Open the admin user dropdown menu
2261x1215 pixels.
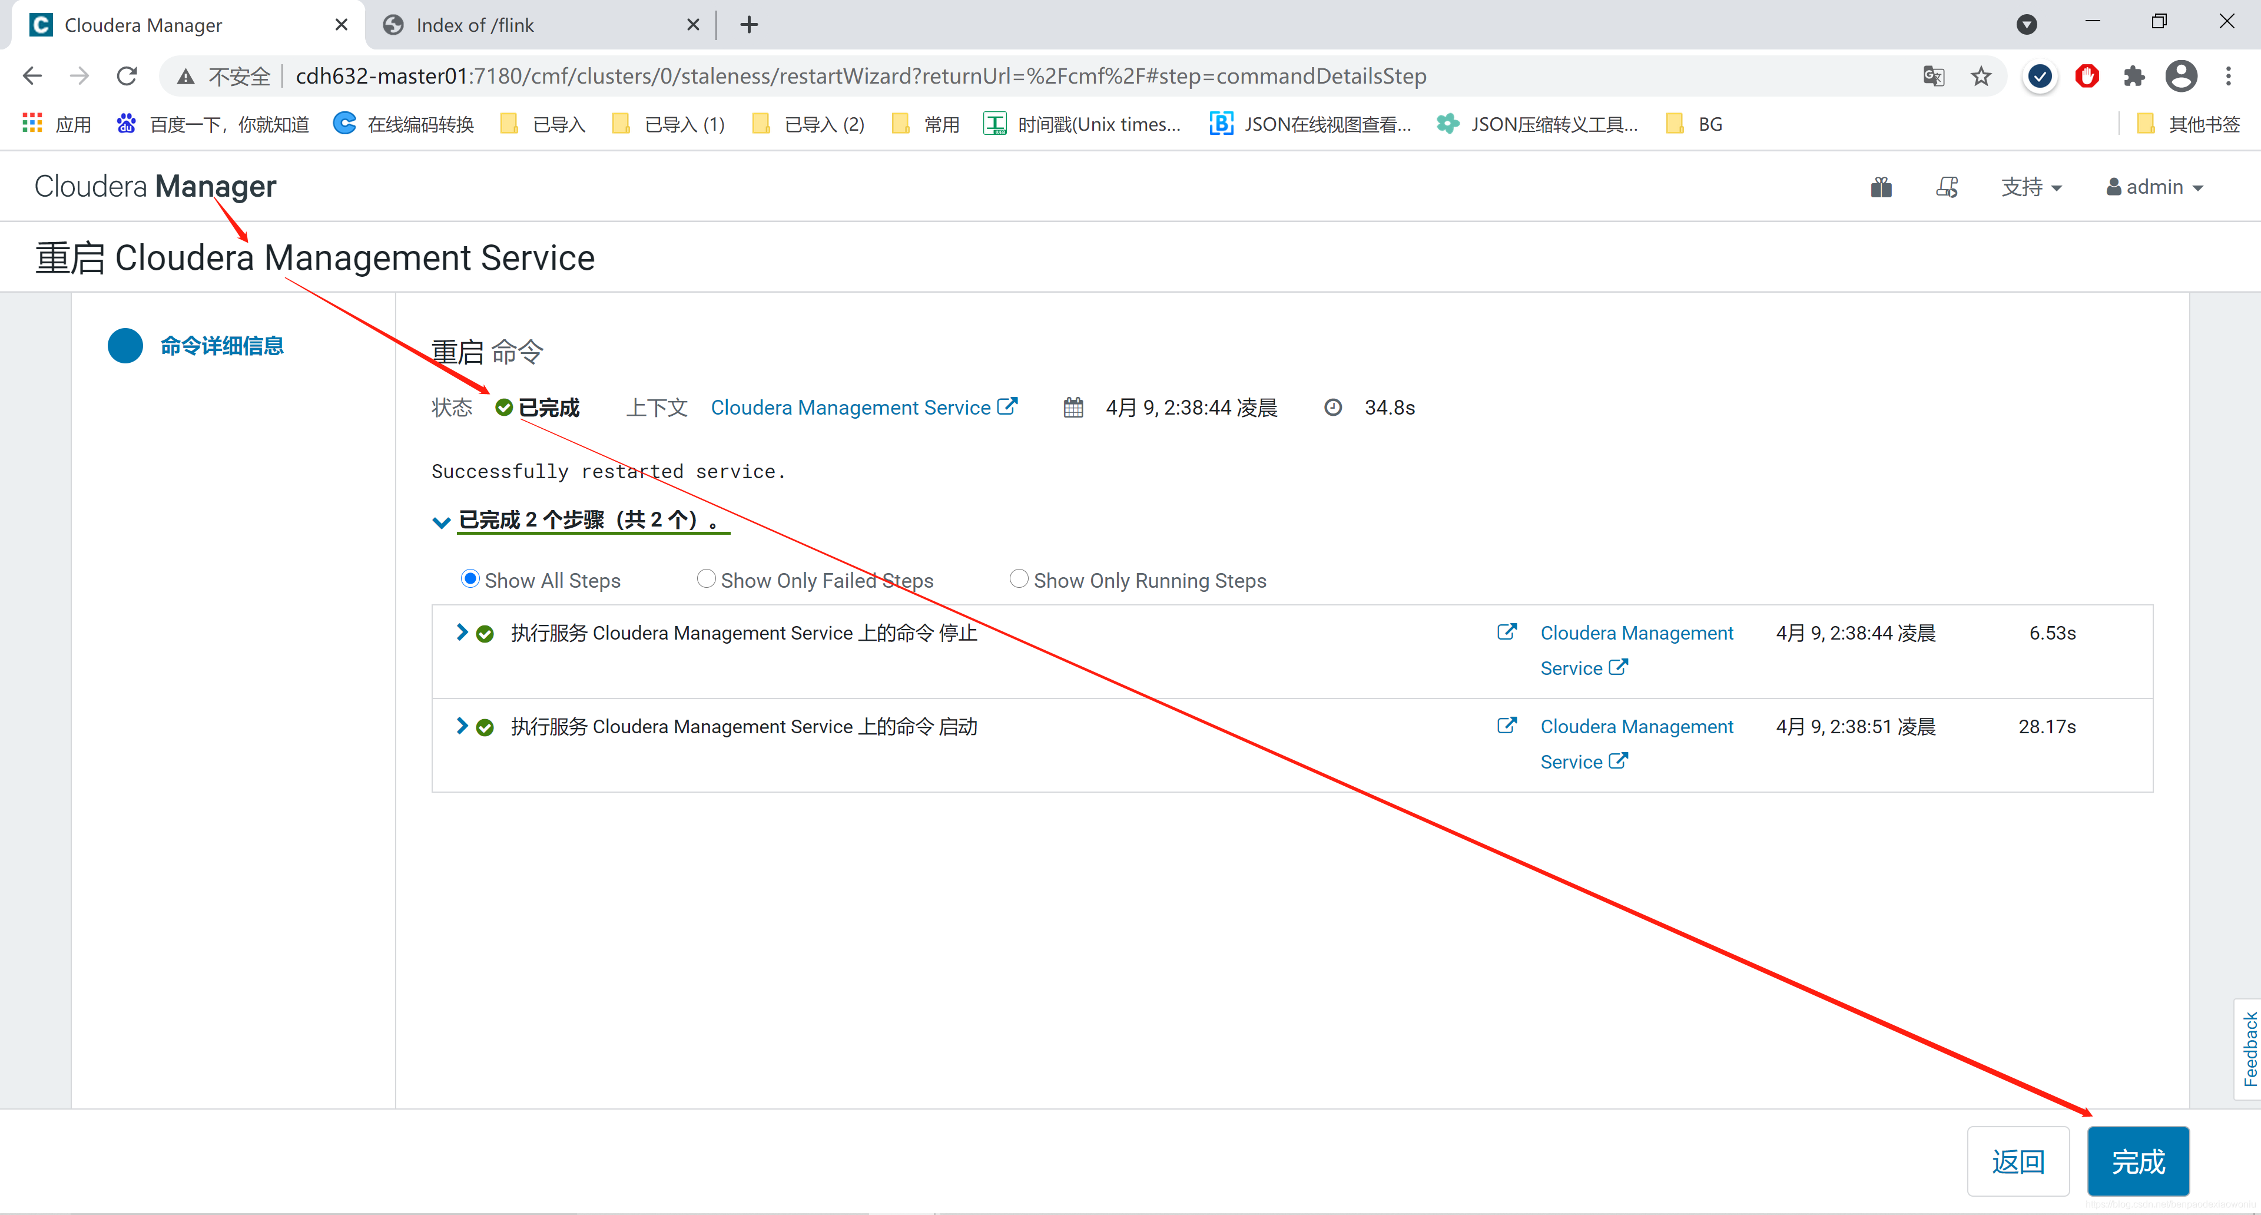point(2155,187)
